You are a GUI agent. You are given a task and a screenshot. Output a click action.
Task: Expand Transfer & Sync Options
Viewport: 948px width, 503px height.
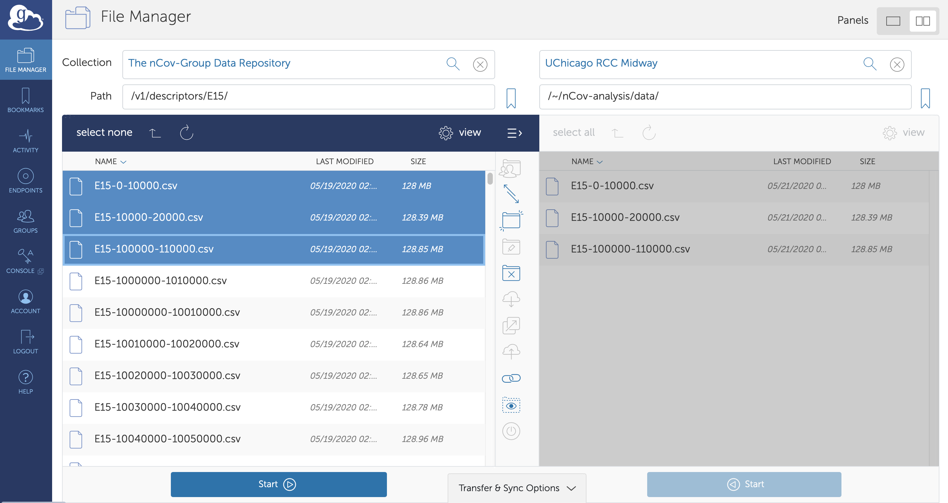point(517,488)
